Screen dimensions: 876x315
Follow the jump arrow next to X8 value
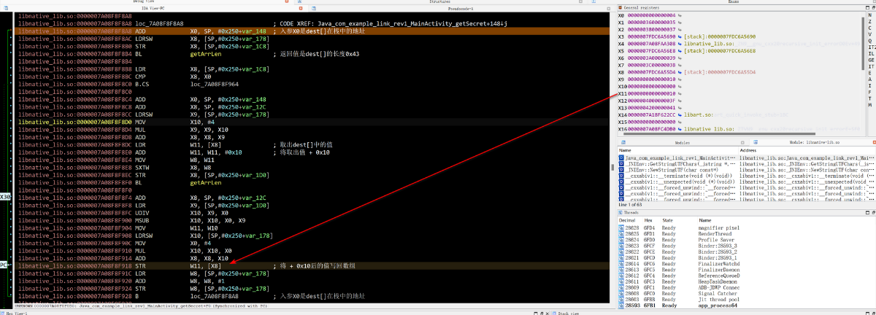pyautogui.click(x=680, y=72)
